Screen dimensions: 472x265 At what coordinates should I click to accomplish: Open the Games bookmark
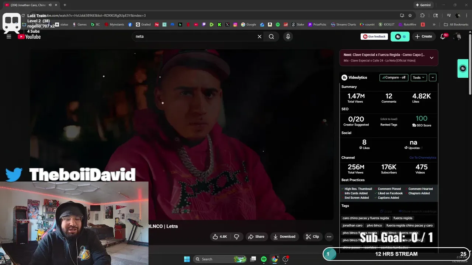pos(79,25)
